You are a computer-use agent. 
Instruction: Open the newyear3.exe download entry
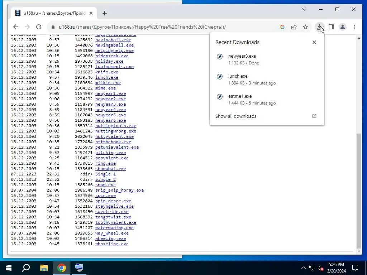(267, 59)
